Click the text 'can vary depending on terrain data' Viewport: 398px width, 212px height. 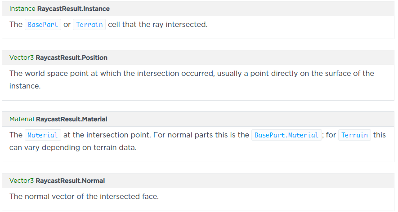72,147
